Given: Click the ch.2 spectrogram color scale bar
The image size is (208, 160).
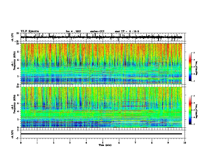Looking at the screenshot, I should pos(190,110).
